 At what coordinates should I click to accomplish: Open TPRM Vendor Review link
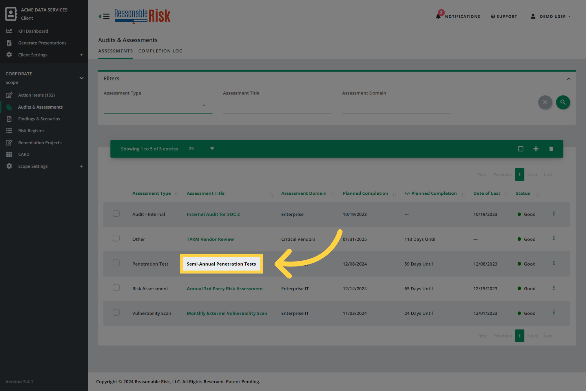pyautogui.click(x=210, y=239)
